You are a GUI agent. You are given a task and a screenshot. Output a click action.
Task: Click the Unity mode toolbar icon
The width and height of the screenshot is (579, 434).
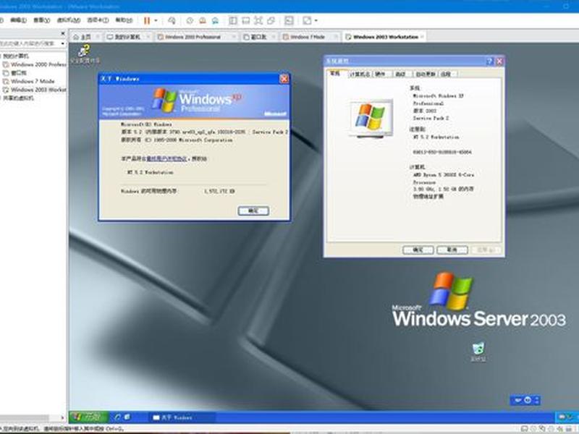271,21
